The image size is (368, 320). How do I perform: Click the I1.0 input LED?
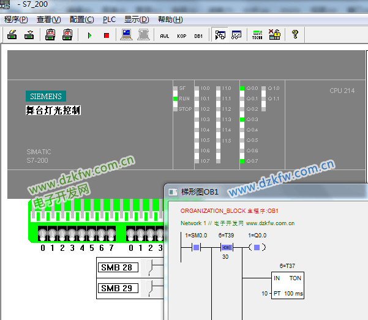[x=218, y=88]
